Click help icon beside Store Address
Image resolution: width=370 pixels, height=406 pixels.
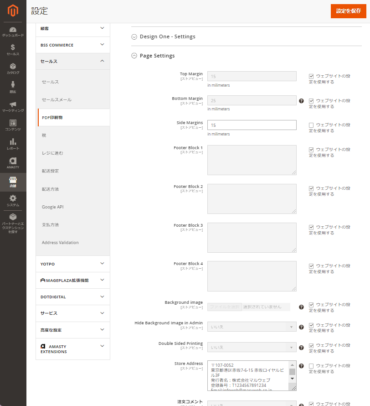301,366
